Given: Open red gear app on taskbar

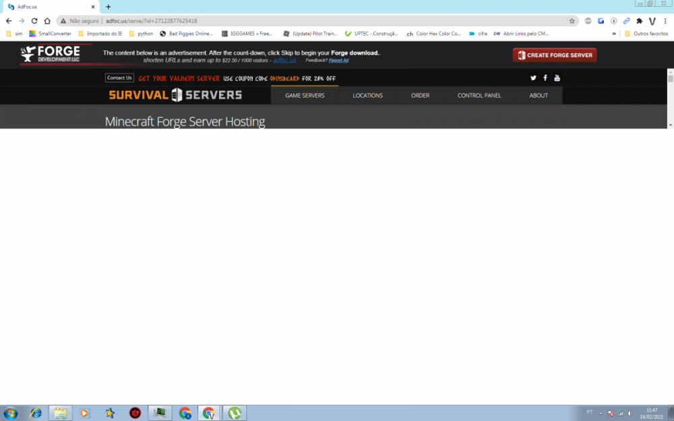Looking at the screenshot, I should pos(135,414).
